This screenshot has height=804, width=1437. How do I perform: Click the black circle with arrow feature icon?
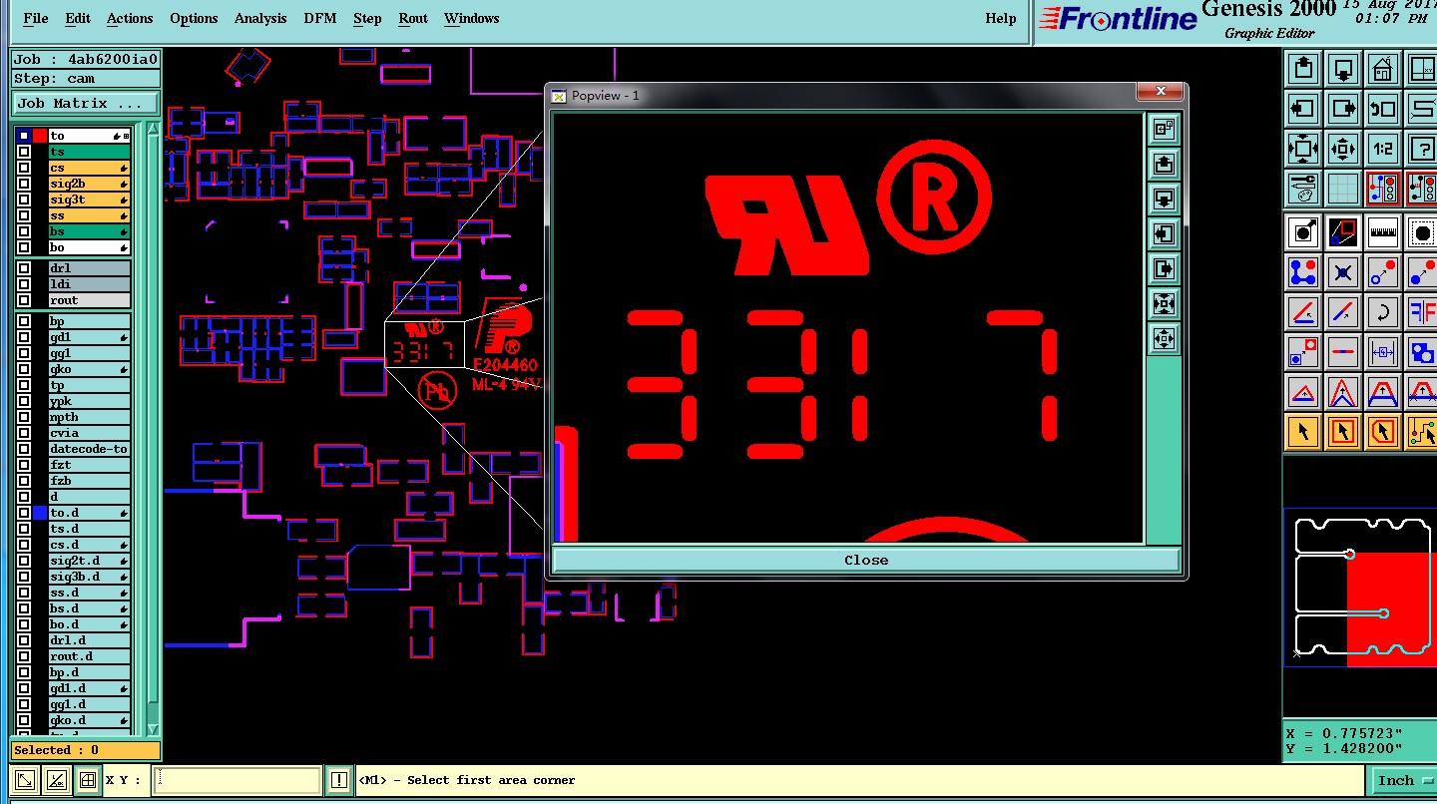(x=1303, y=233)
